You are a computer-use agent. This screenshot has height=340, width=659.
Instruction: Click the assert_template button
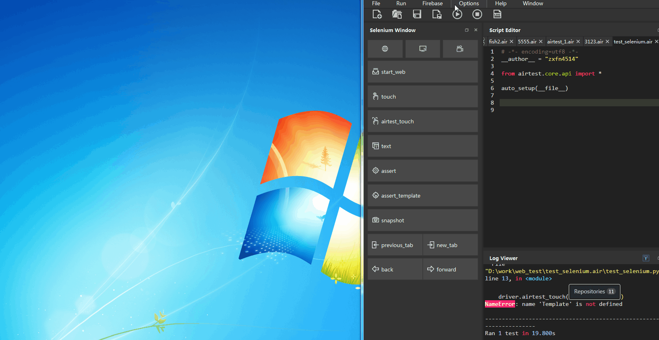(423, 196)
